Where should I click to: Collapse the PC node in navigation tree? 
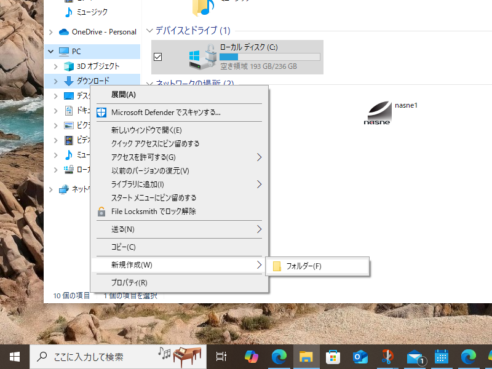coord(50,51)
